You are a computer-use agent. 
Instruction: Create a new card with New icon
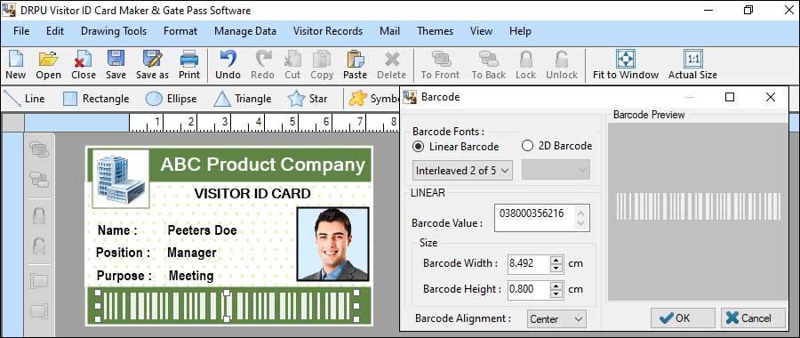[x=15, y=64]
